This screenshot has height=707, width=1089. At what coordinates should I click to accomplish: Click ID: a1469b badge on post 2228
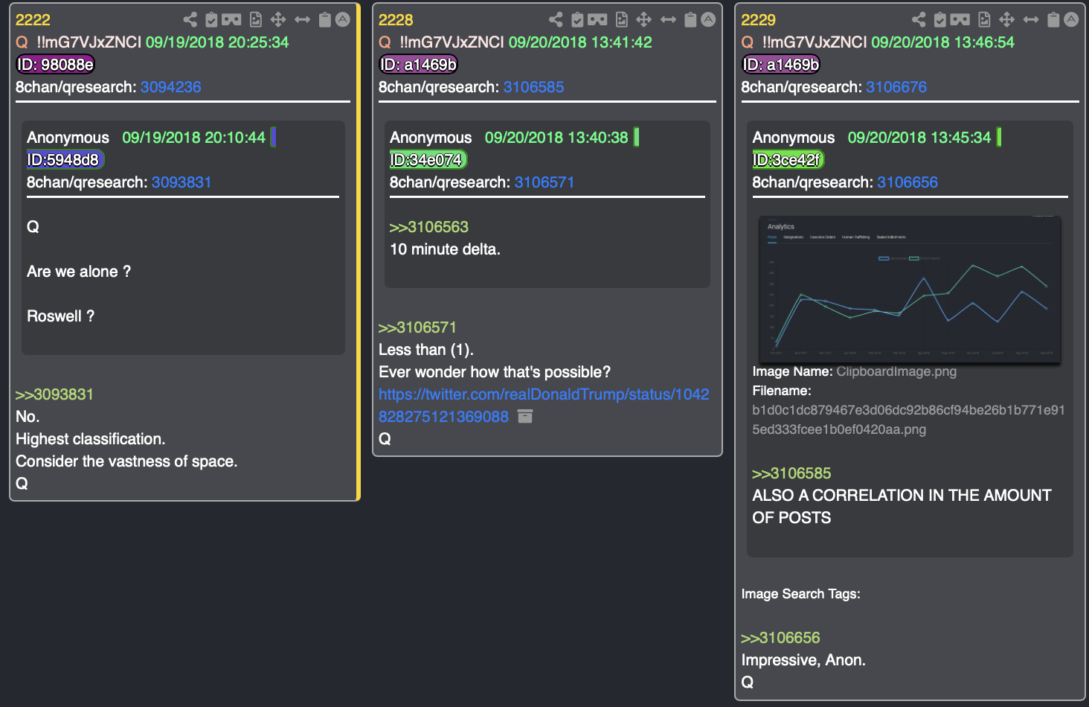[x=419, y=65]
